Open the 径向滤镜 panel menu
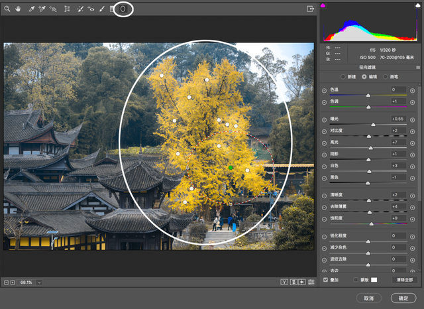Viewport: 424px width, 309px height. (x=418, y=67)
